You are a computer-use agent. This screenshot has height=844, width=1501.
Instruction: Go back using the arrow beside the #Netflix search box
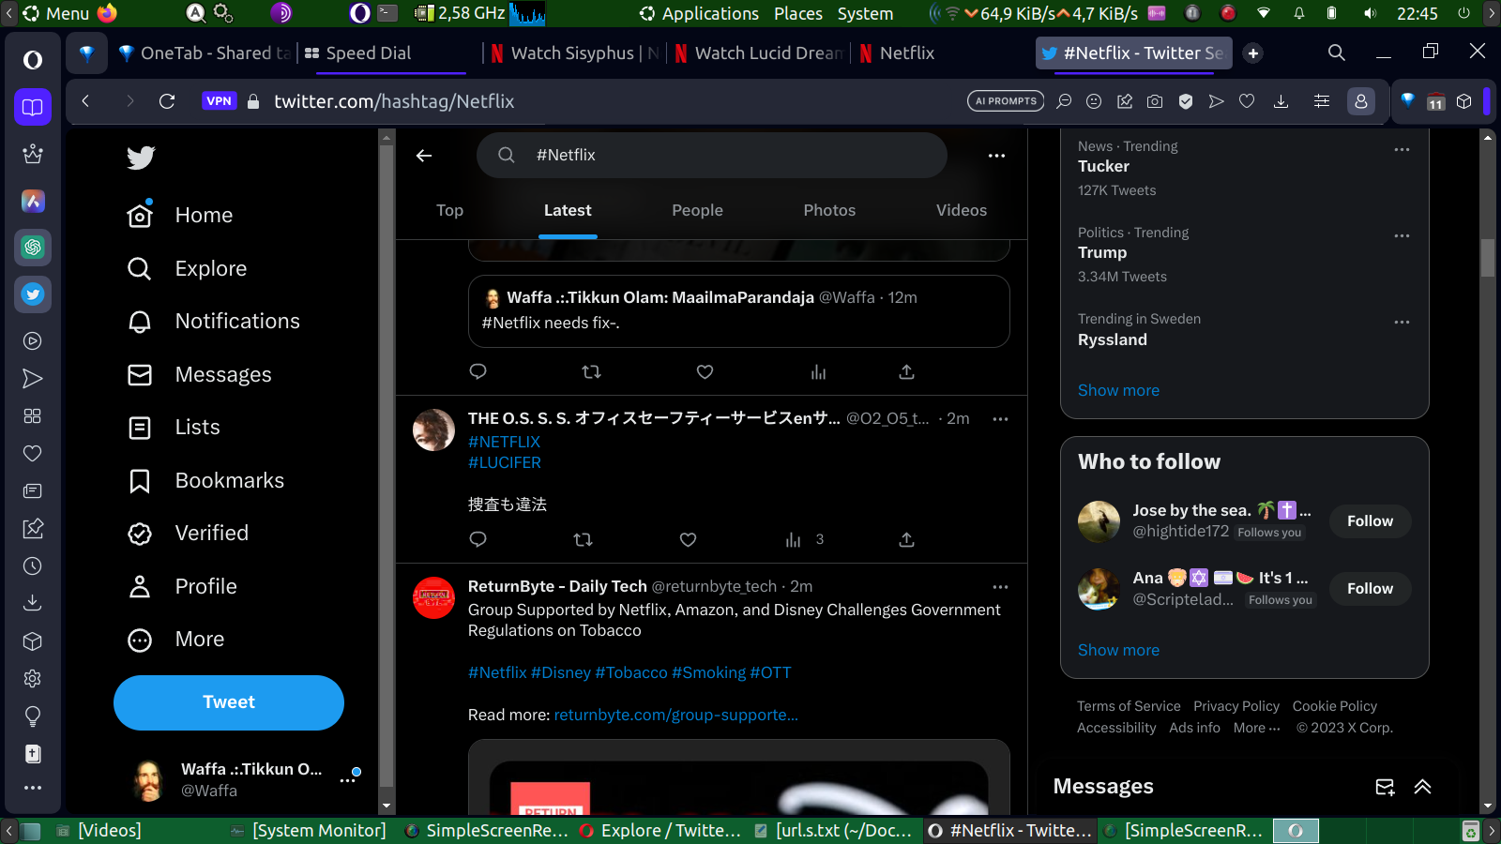pyautogui.click(x=424, y=156)
